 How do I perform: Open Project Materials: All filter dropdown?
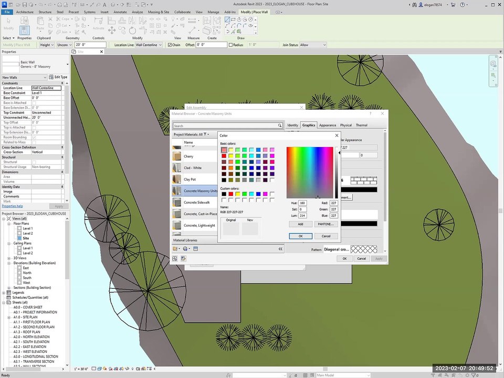tap(191, 134)
